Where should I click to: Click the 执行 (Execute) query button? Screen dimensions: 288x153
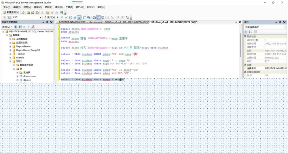[50, 18]
